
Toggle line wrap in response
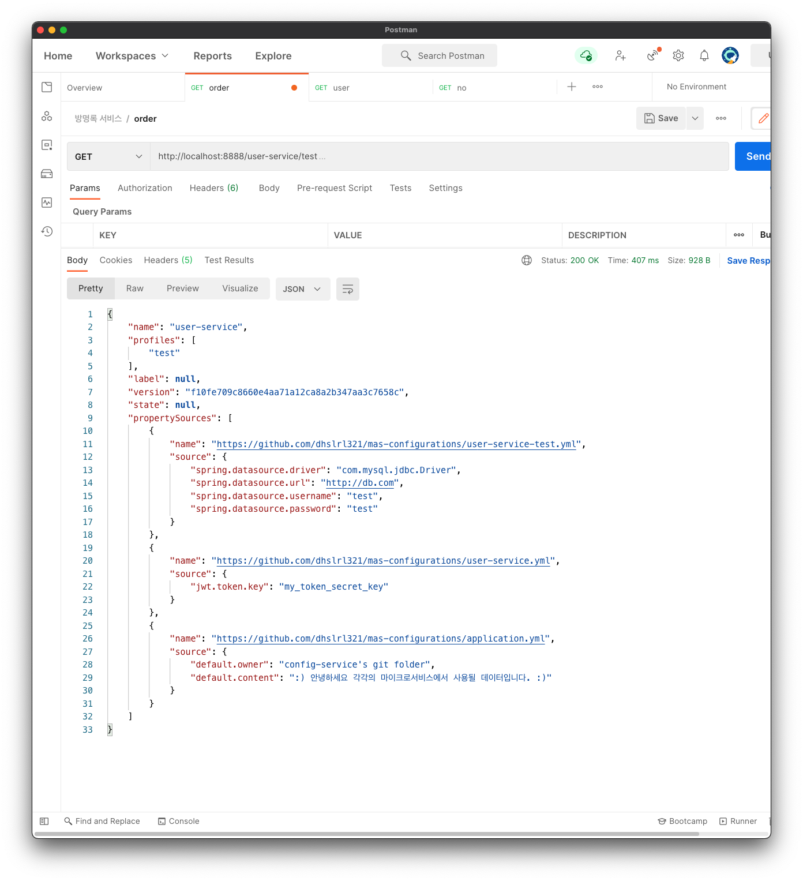tap(348, 289)
